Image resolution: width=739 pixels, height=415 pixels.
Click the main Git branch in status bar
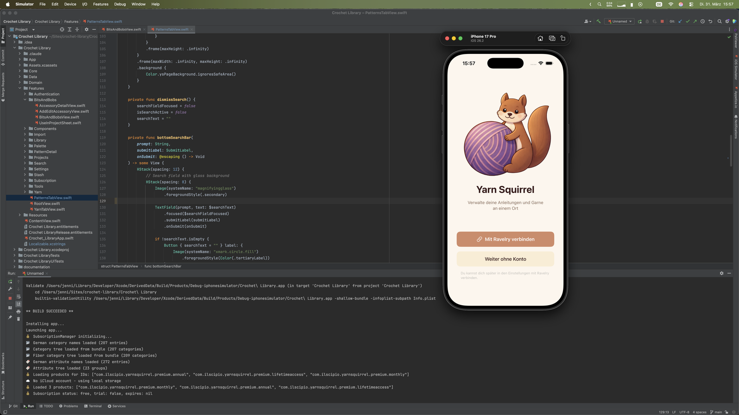(x=716, y=412)
